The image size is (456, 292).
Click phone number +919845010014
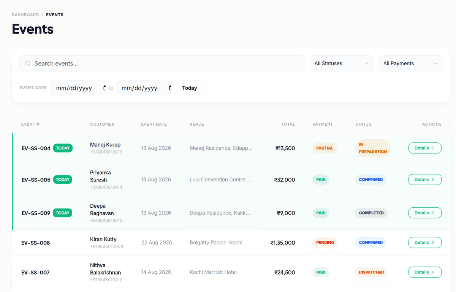coord(106,187)
